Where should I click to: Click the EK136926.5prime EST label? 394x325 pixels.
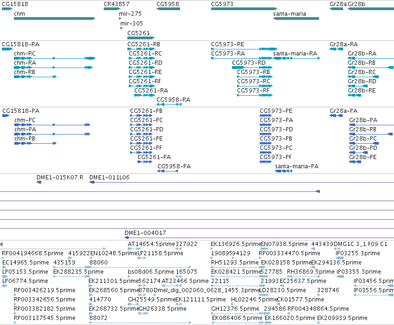pyautogui.click(x=236, y=244)
